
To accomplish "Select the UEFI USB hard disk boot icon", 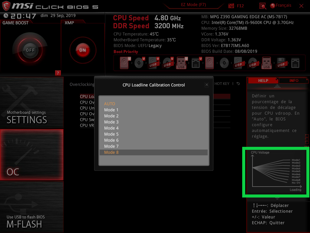I will (x=153, y=63).
